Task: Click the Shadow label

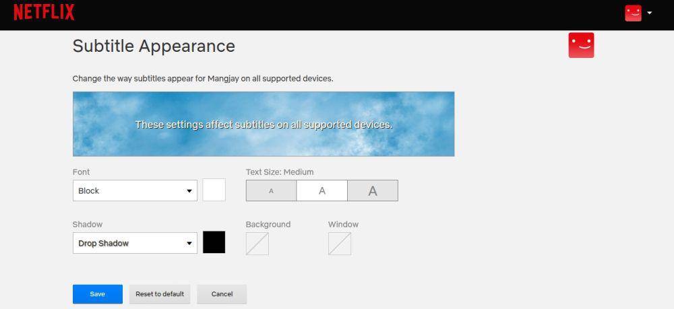Action: coord(88,224)
